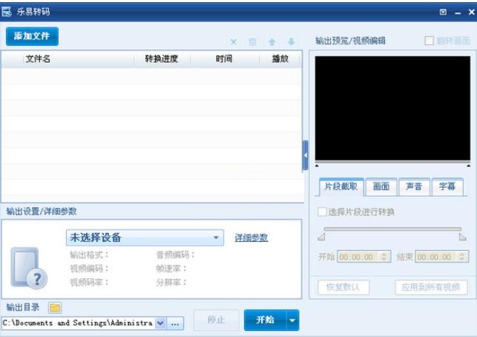Screen dimensions: 477x337
Task: Switch to the 声音 tab
Action: click(414, 186)
